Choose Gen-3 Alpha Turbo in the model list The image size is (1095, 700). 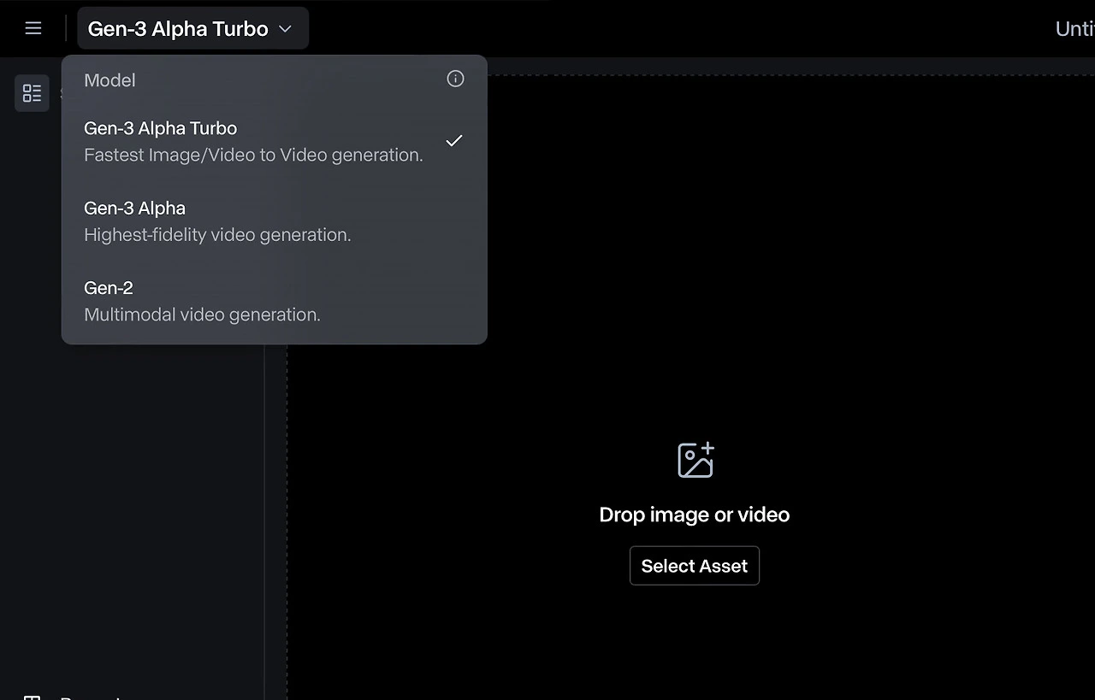pyautogui.click(x=160, y=129)
